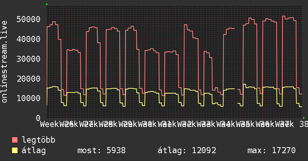Click the 0 y-axis label

click(x=38, y=118)
